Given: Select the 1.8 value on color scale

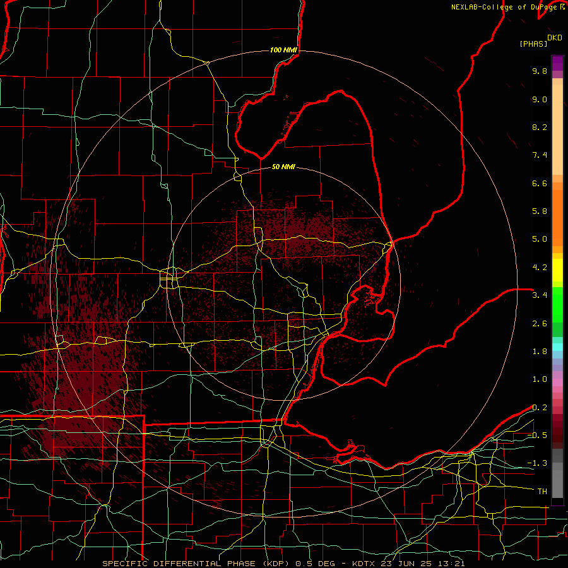Looking at the screenshot, I should pyautogui.click(x=540, y=352).
